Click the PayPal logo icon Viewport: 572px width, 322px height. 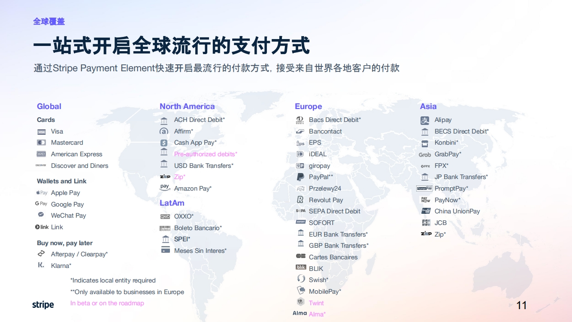300,177
